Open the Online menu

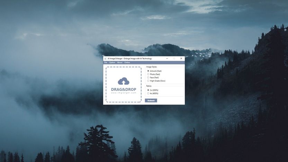[127, 62]
